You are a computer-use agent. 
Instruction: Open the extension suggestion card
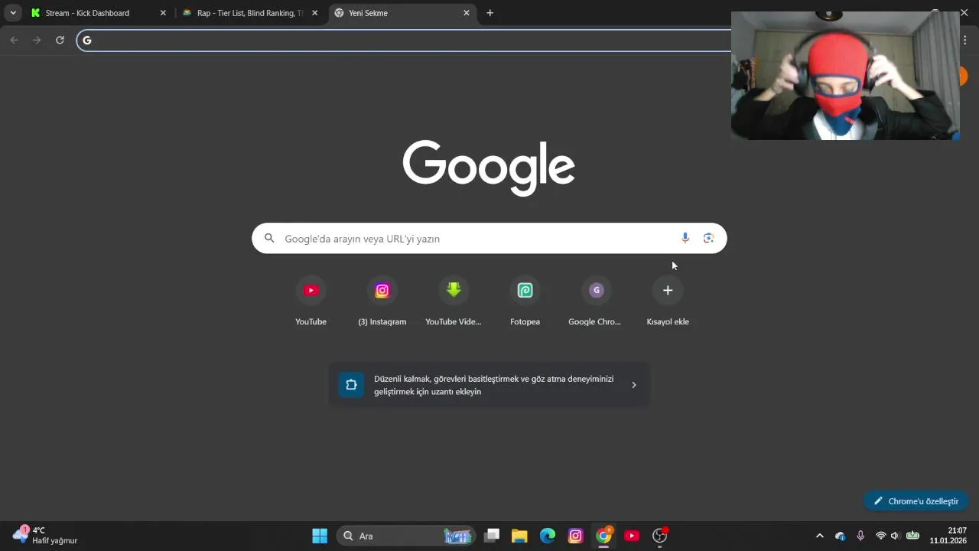[x=489, y=385]
